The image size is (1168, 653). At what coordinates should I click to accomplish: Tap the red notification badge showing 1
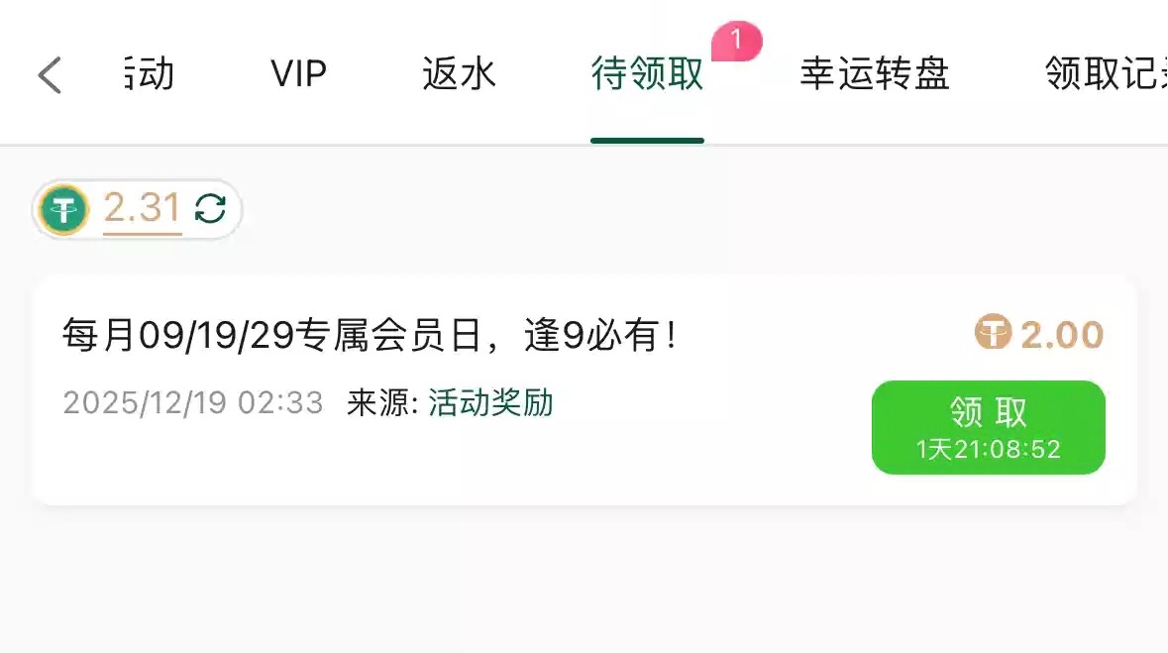click(737, 41)
